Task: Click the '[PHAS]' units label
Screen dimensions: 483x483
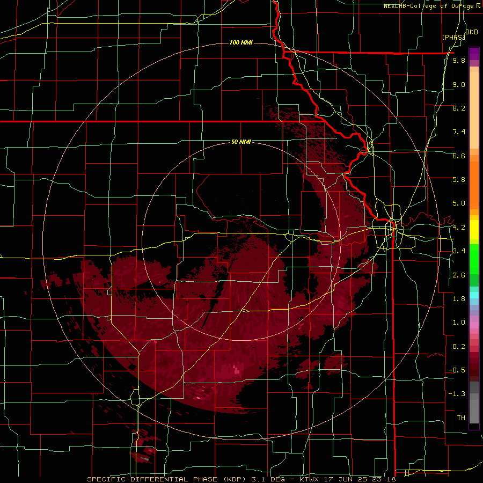Action: (453, 37)
